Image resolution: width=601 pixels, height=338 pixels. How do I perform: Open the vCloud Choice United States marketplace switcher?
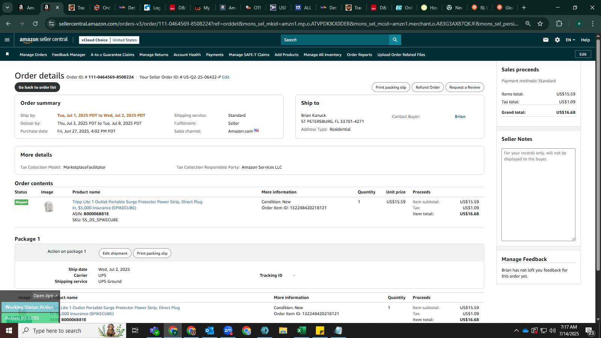click(x=109, y=40)
